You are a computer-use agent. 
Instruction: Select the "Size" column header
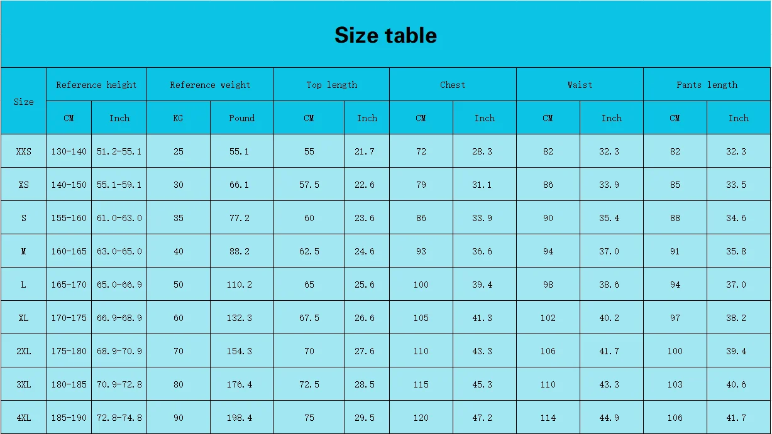click(24, 101)
